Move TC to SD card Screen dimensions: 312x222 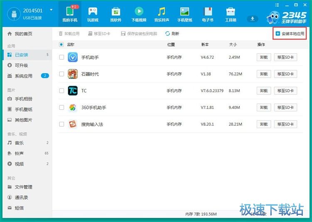pos(285,91)
